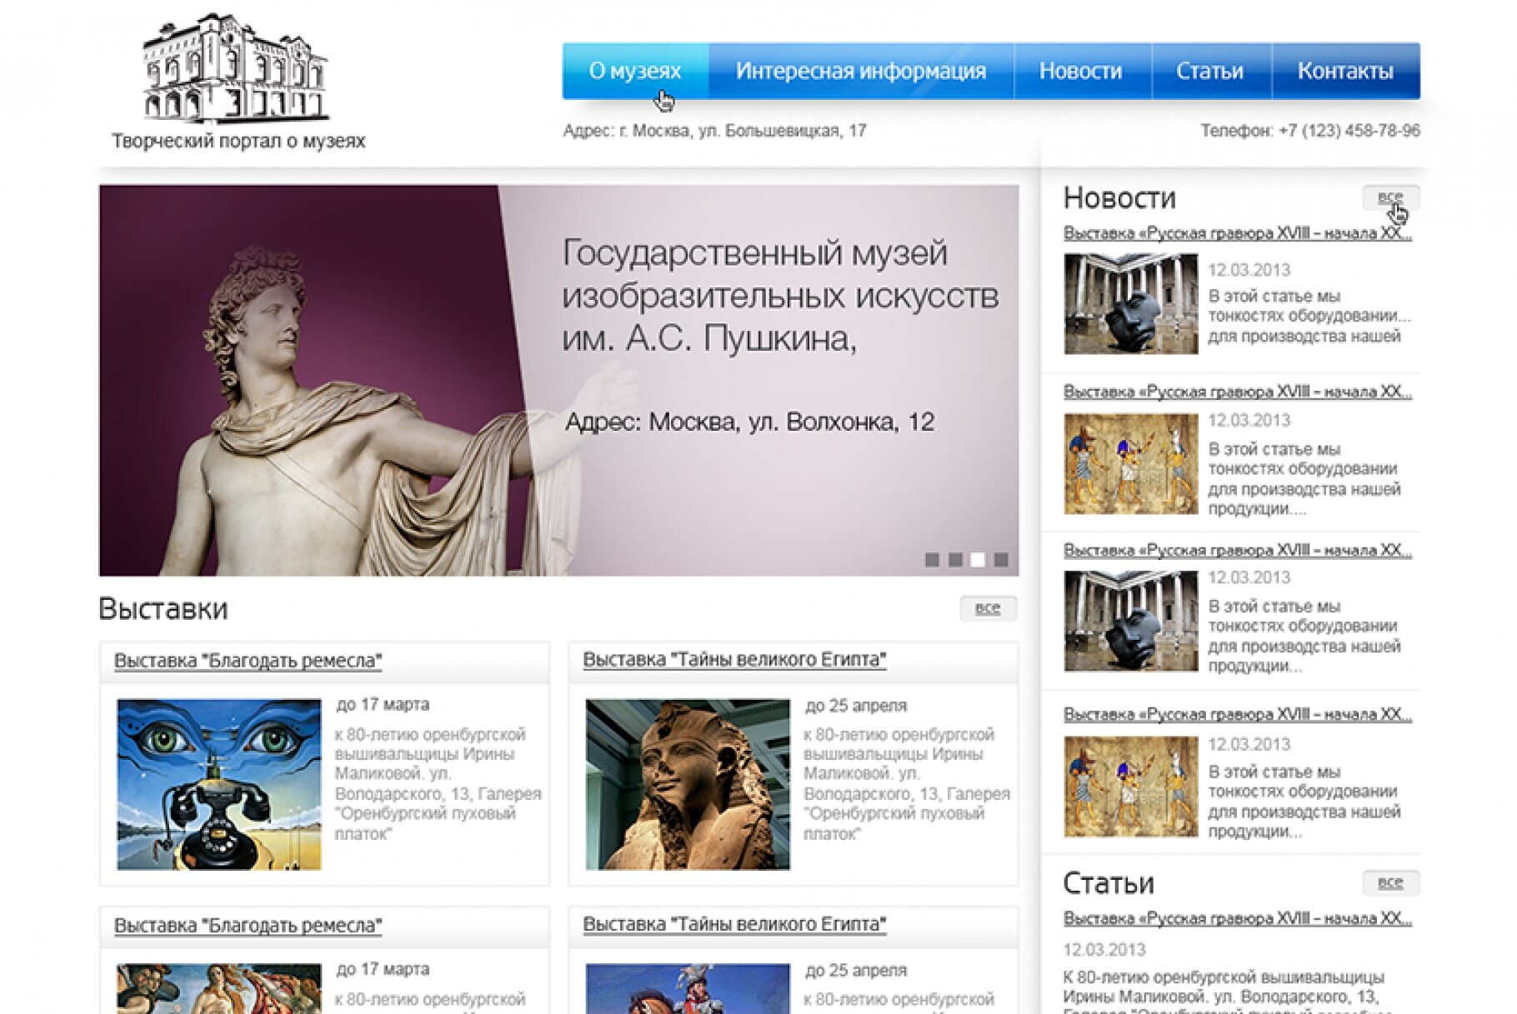1517x1014 pixels.
Task: Click the Pushkin museum banner title text
Action: pos(780,295)
